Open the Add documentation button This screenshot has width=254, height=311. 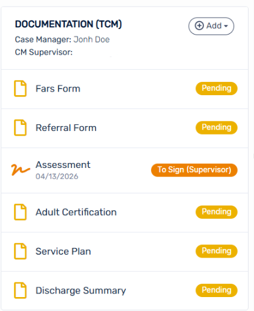(211, 26)
